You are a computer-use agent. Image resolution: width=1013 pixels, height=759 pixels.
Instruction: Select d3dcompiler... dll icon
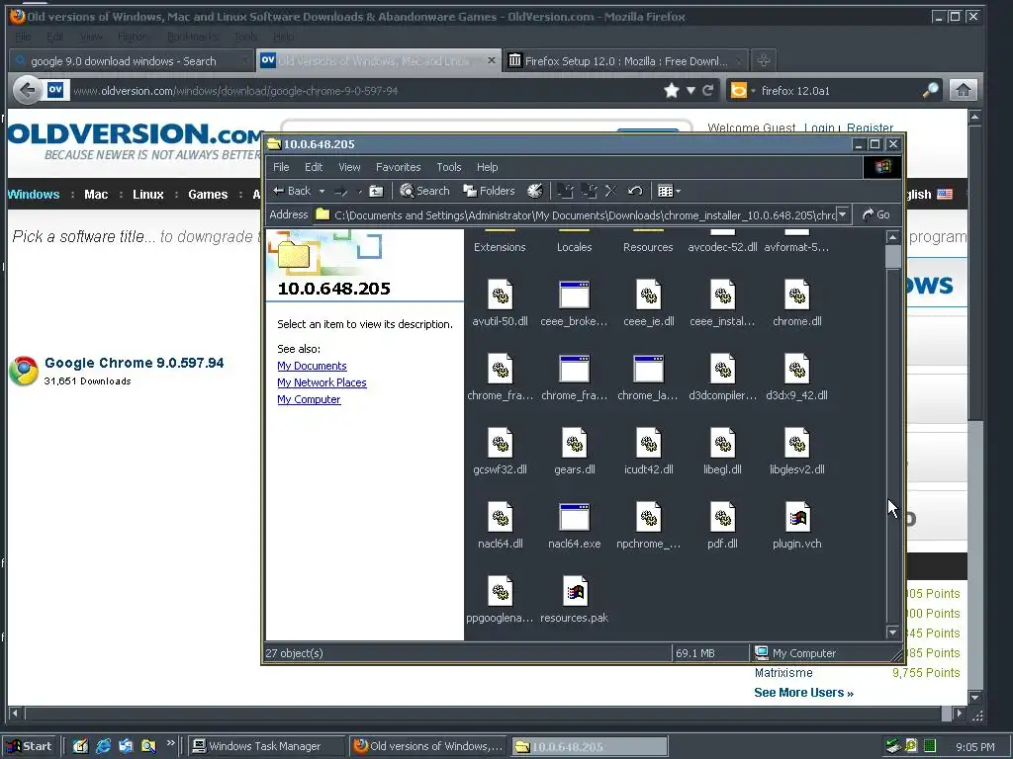[x=723, y=370]
